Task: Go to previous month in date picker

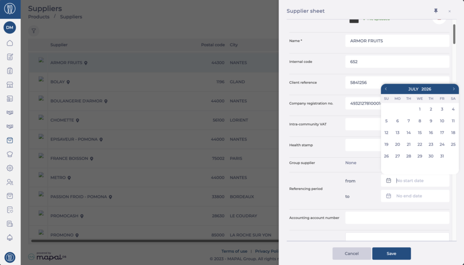Action: (x=386, y=89)
